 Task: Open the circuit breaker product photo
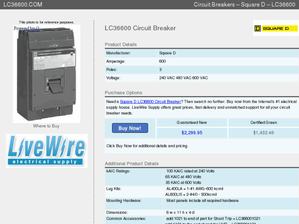coord(46,74)
